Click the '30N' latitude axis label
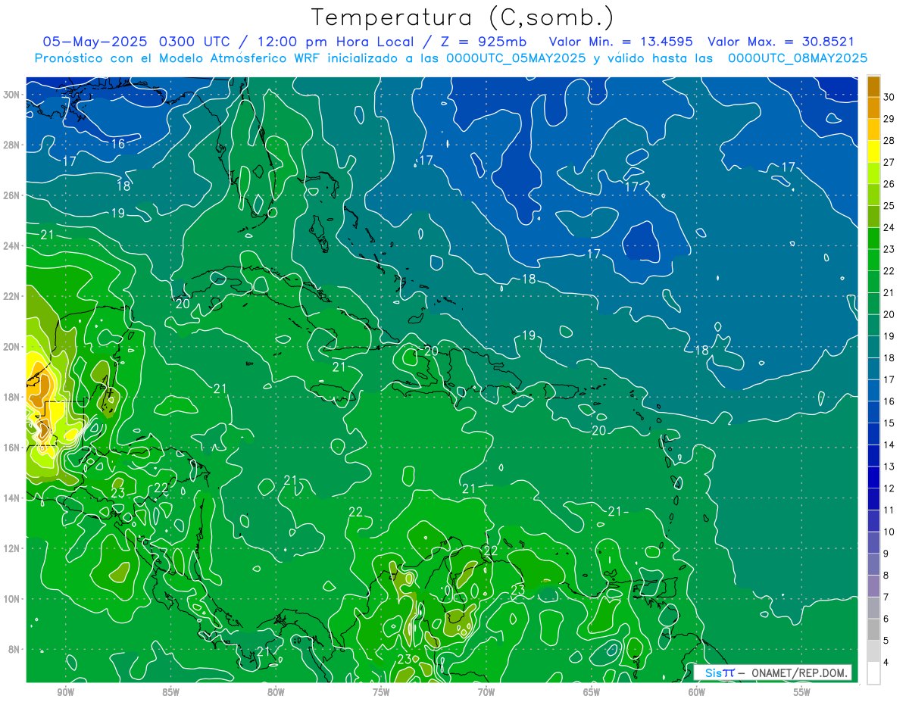The height and width of the screenshot is (702, 909). [12, 95]
